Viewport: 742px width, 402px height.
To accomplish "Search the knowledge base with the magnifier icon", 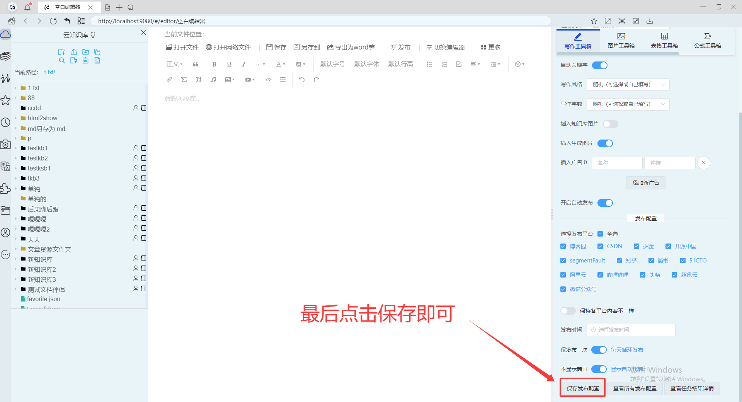I will (x=62, y=60).
